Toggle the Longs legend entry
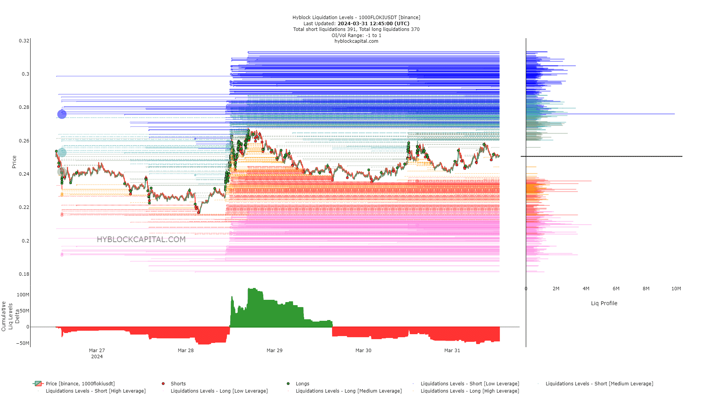713x401 pixels. (x=298, y=383)
